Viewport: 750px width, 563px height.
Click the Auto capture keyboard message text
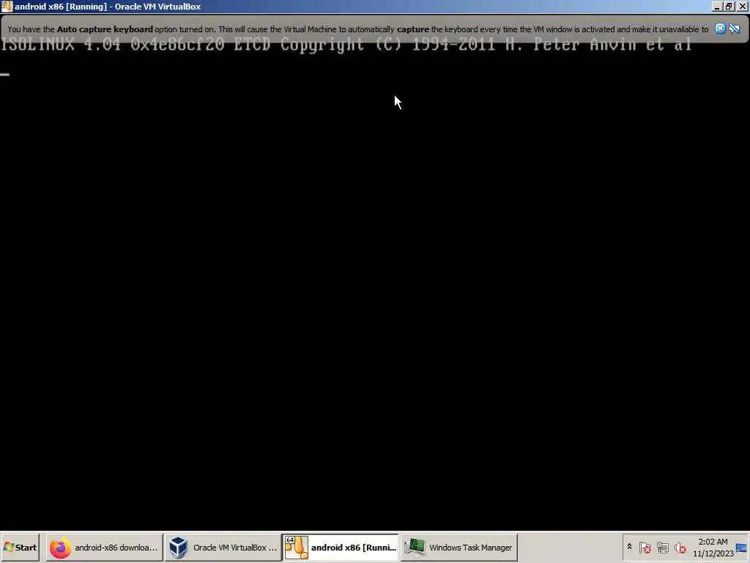tap(357, 29)
